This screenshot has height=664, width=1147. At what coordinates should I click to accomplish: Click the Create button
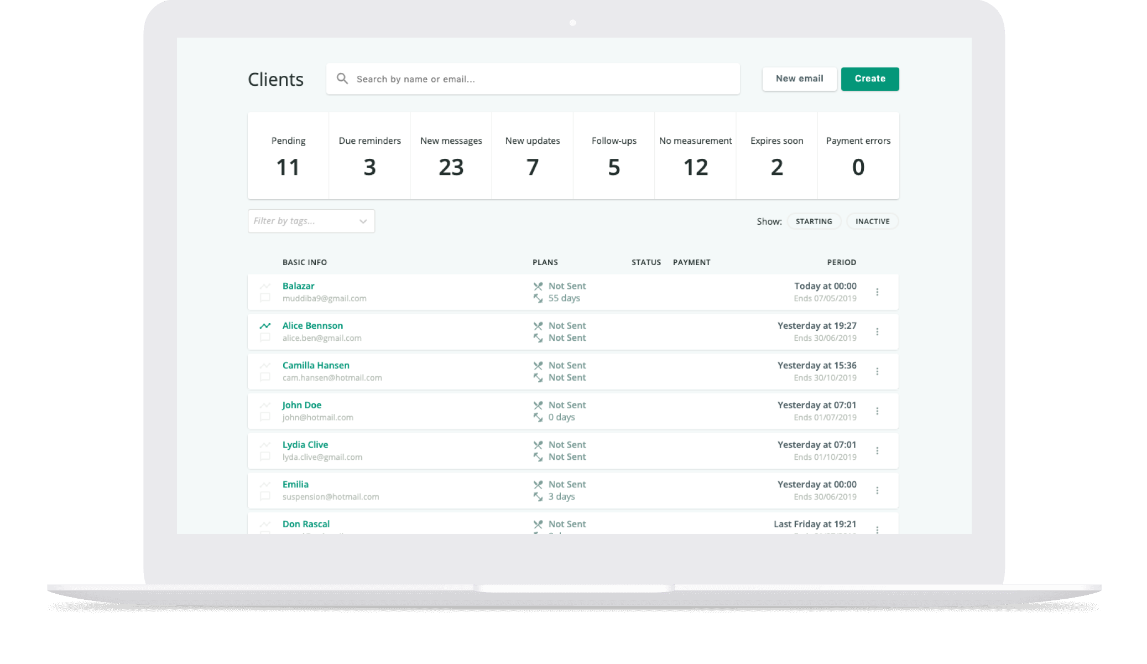869,79
